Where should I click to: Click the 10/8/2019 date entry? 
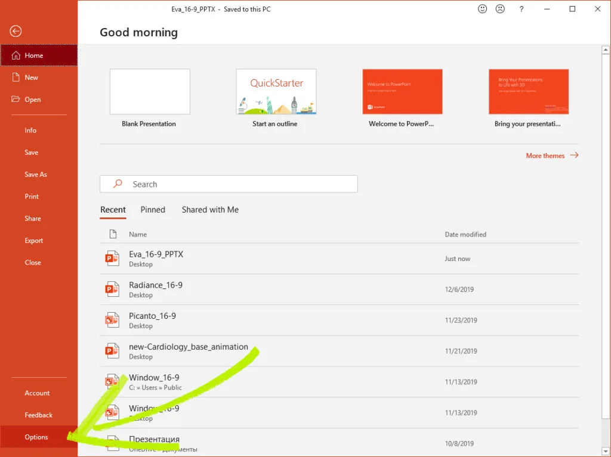459,443
